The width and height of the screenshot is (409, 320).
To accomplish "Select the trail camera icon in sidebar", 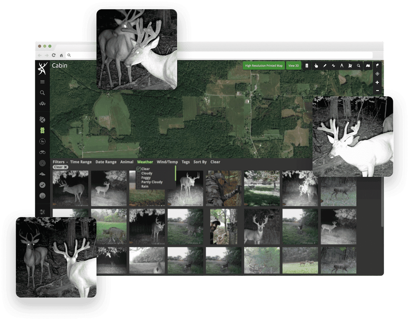I will pos(43,130).
